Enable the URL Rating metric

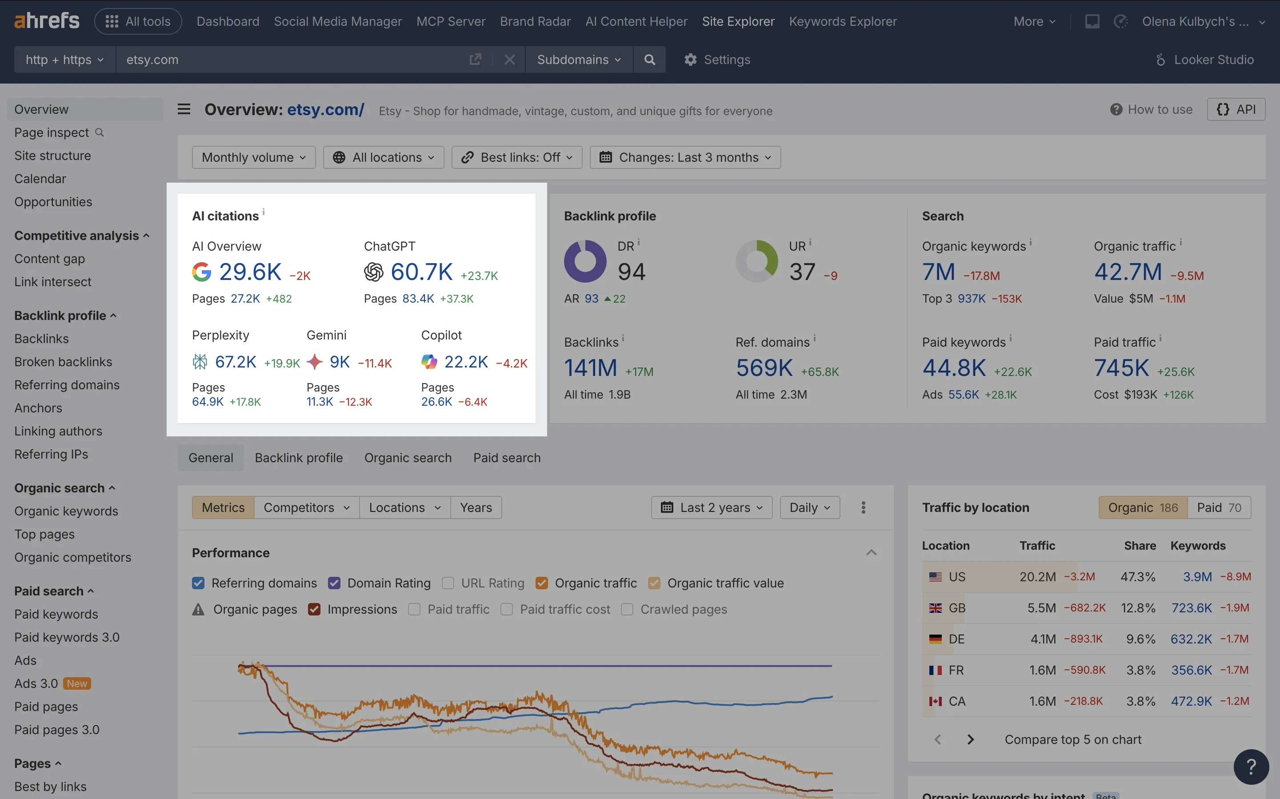[x=448, y=583]
